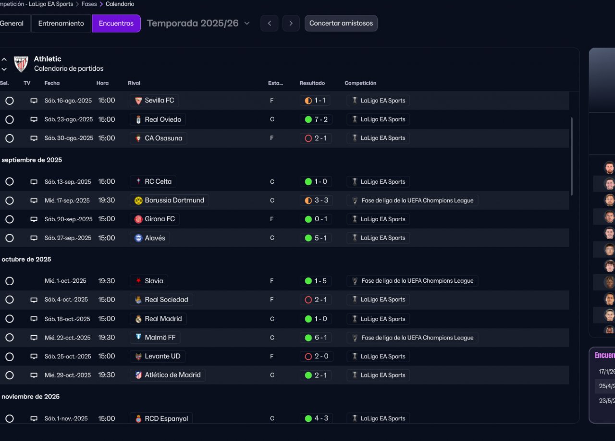615x441 pixels.
Task: Click the draw indicator icon for Sevilla FC result
Action: pyautogui.click(x=308, y=101)
